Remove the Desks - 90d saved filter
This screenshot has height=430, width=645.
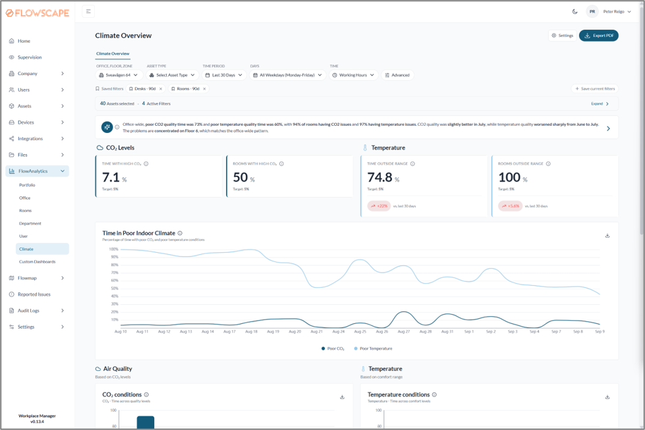click(x=161, y=89)
